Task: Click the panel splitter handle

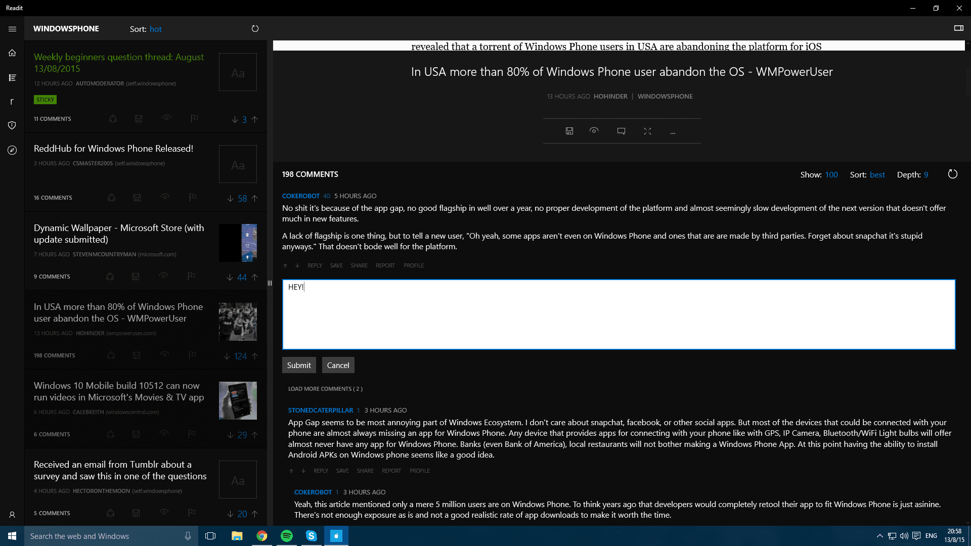Action: pyautogui.click(x=270, y=283)
